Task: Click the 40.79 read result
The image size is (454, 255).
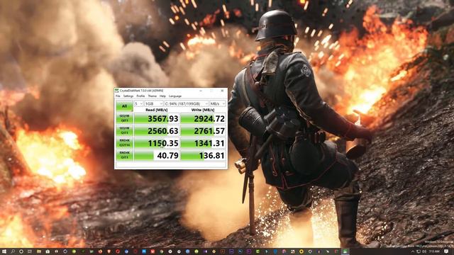Action: tap(157, 155)
